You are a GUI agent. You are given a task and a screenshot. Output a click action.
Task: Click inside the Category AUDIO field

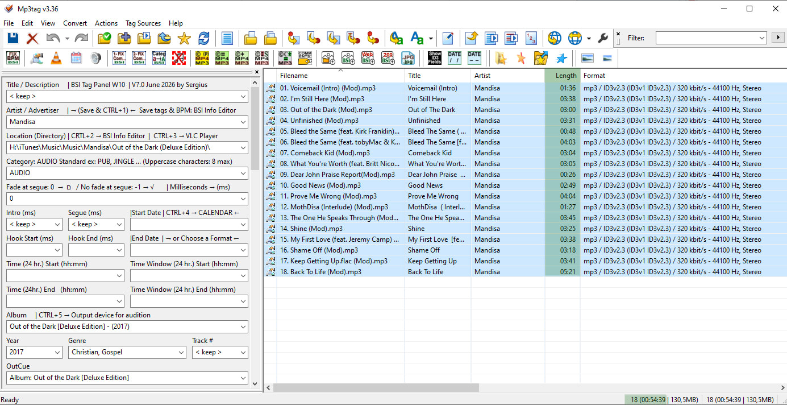point(127,173)
